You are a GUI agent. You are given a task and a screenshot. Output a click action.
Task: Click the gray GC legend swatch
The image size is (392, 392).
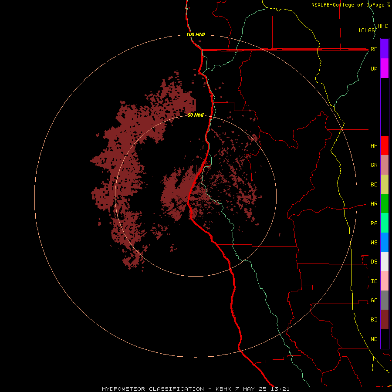(x=385, y=300)
